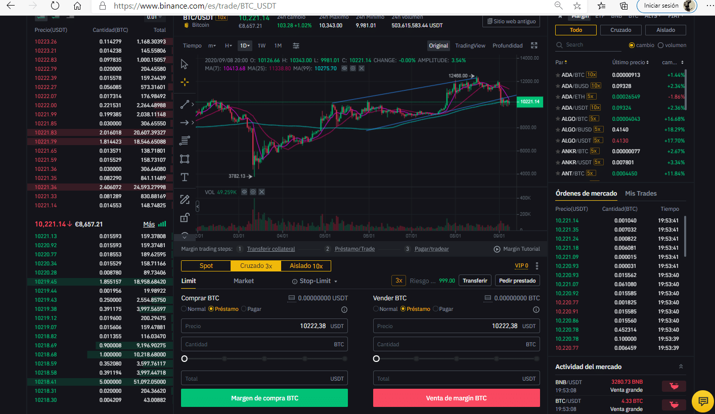
Task: Click the three-dot menu next to VIP 0
Action: tap(537, 266)
